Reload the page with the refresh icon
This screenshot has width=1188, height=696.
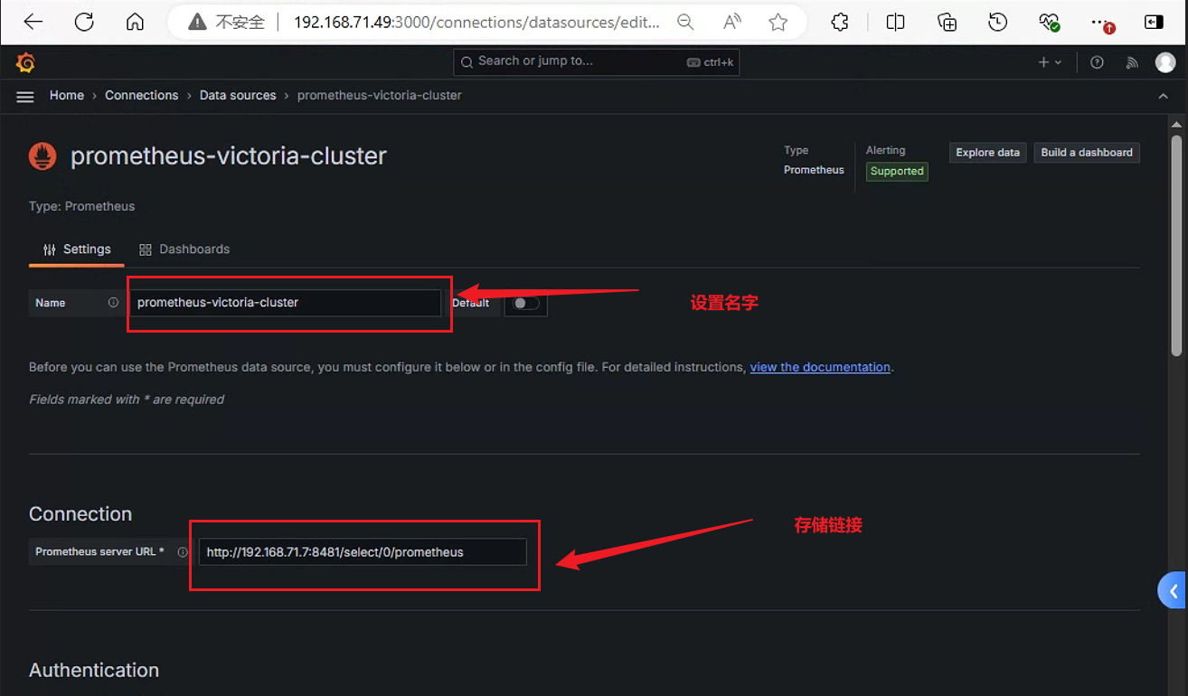click(x=84, y=23)
